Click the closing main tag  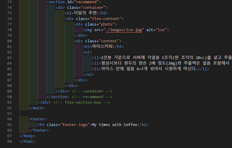37,108
